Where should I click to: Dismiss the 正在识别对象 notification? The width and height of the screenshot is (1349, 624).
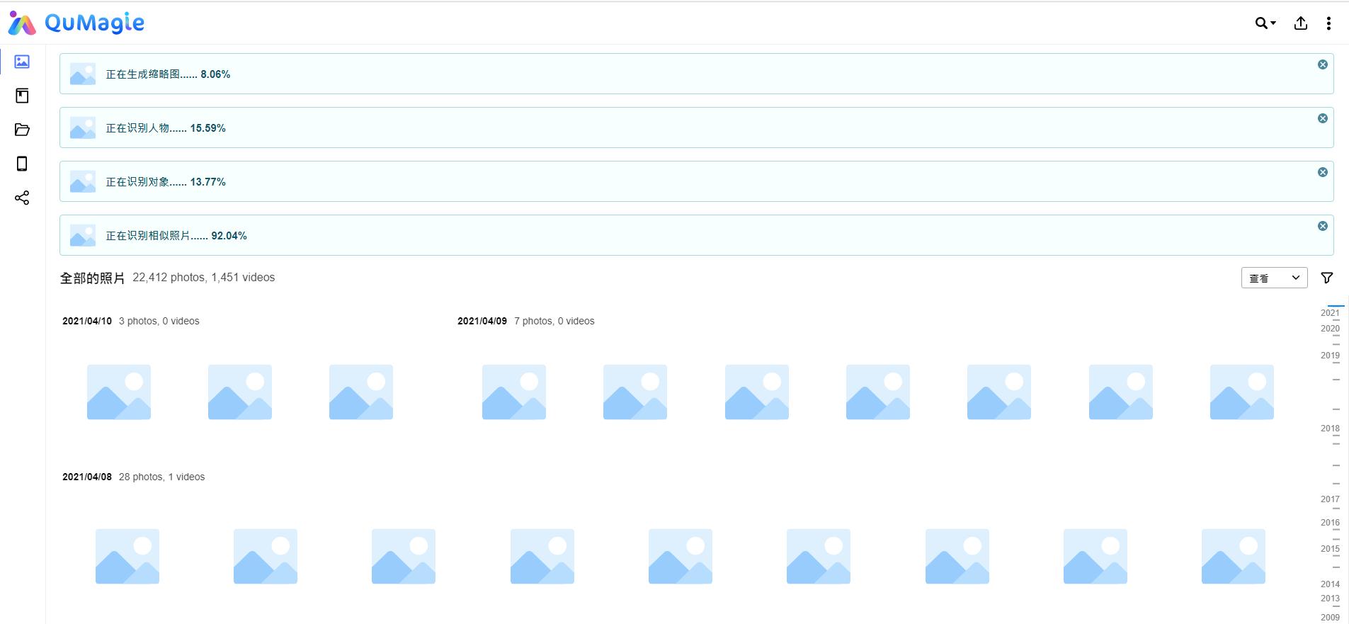tap(1323, 172)
